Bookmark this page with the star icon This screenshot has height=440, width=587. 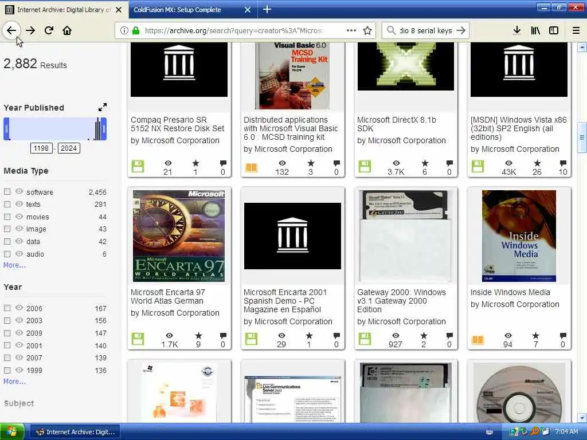coord(367,30)
